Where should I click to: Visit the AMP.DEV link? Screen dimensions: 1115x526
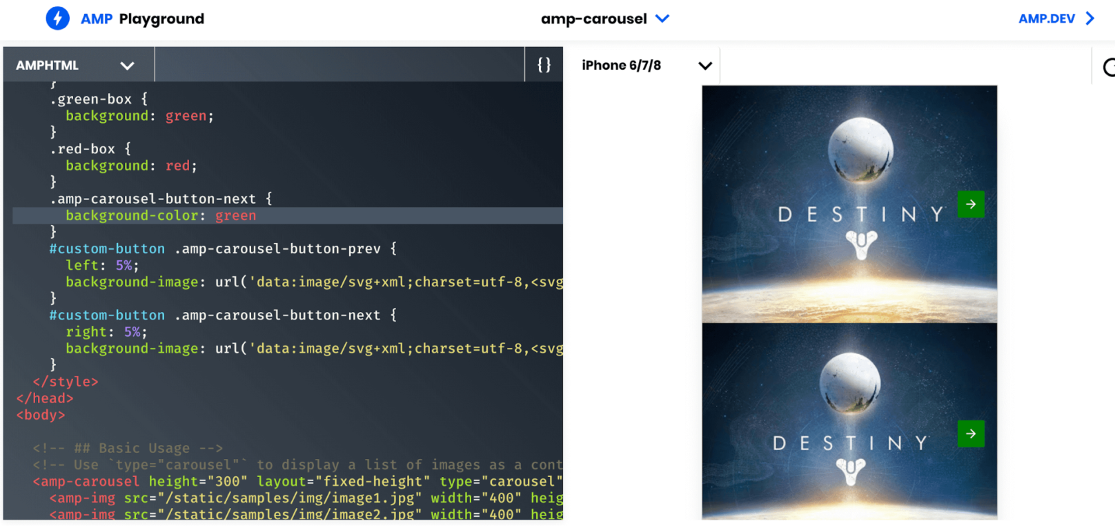pos(1047,19)
